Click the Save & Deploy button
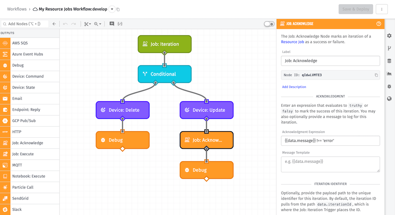This screenshot has height=215, width=395. point(356,9)
